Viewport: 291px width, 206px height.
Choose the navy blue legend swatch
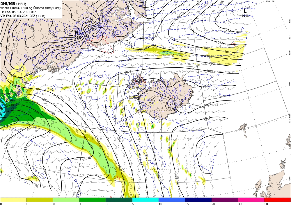(198, 200)
